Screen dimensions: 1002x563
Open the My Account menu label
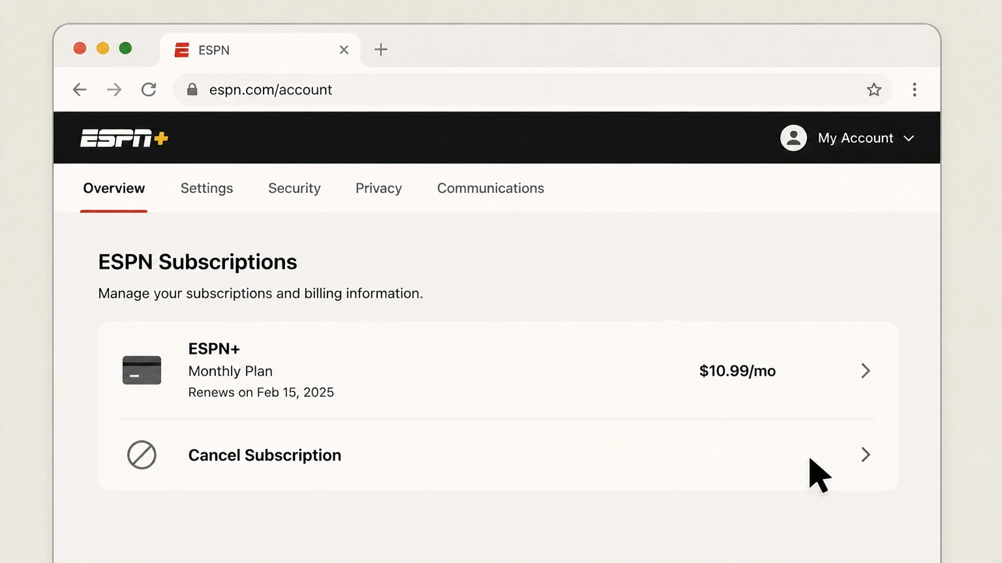(x=855, y=138)
